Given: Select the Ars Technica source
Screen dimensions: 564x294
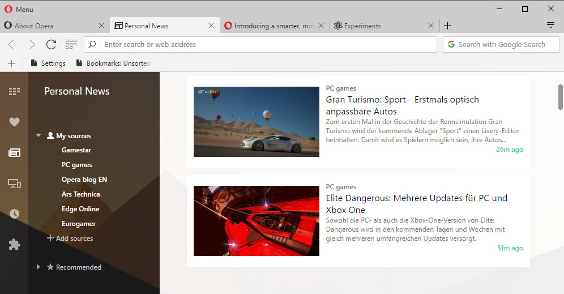Looking at the screenshot, I should tap(80, 194).
